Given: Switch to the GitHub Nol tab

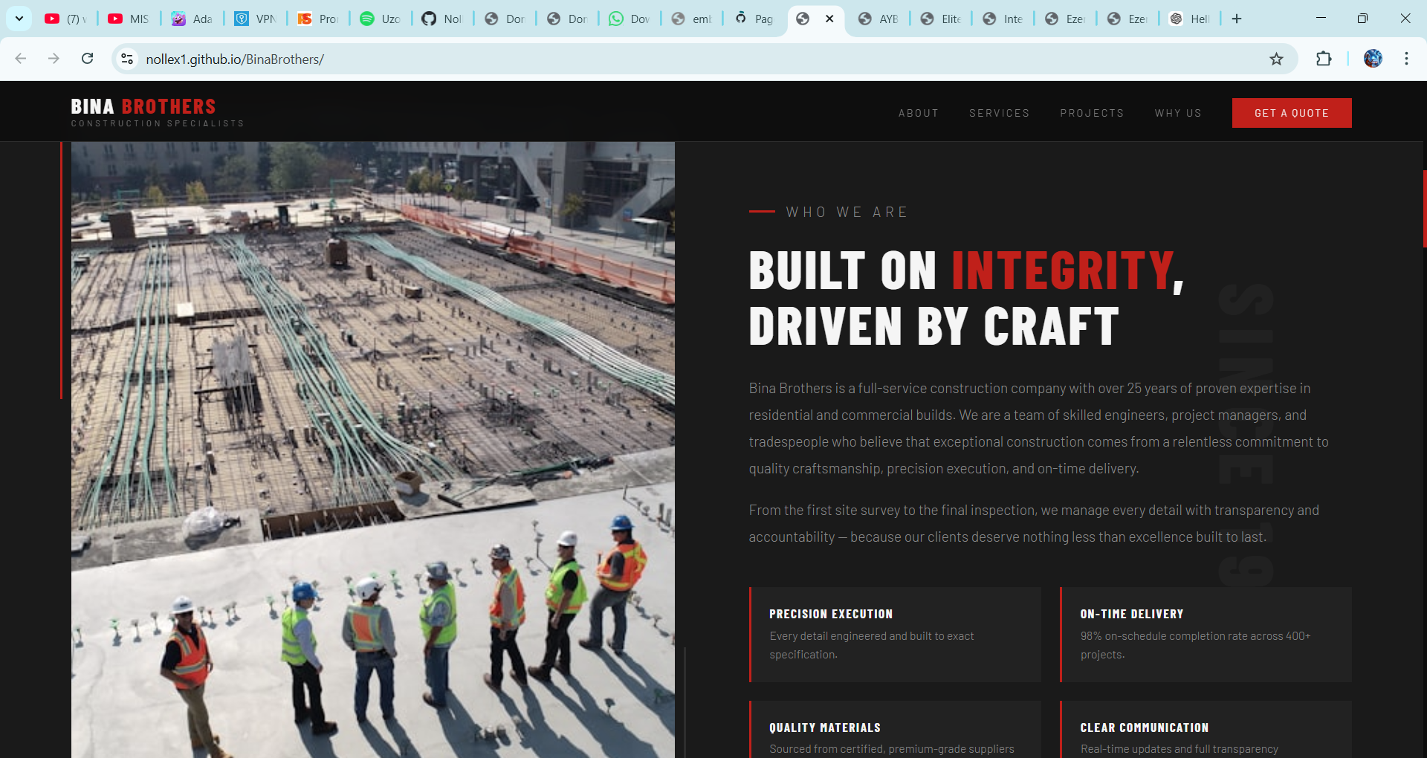Looking at the screenshot, I should click(441, 19).
